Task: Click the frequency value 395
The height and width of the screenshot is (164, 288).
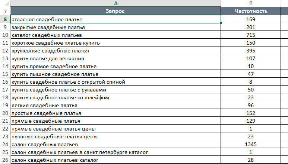Action: [x=251, y=51]
